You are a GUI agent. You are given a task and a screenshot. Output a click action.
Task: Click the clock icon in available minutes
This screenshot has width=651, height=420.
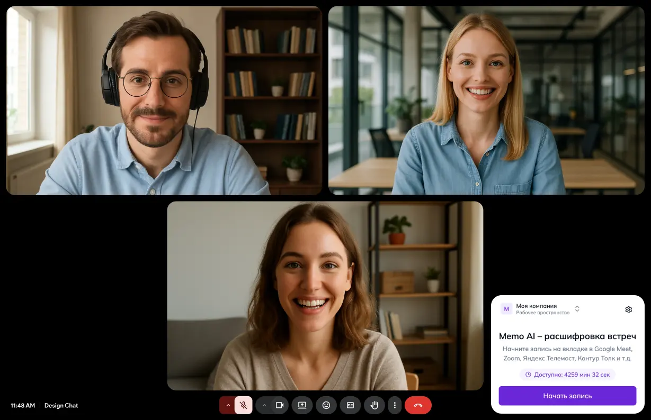(528, 375)
